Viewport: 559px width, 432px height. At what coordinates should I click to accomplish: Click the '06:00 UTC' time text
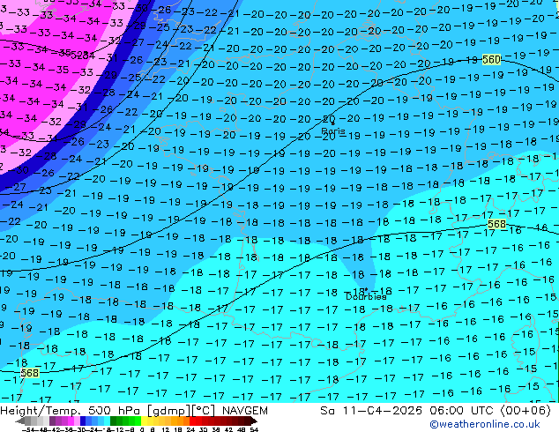click(464, 411)
